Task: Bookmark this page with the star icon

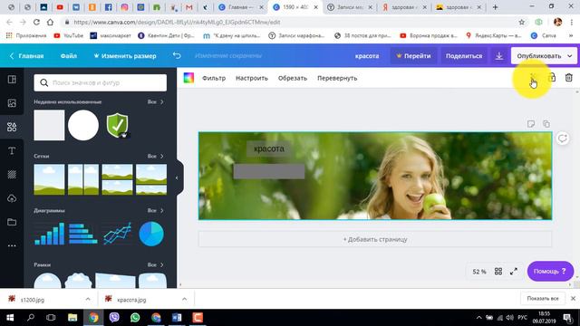Action: [522, 22]
